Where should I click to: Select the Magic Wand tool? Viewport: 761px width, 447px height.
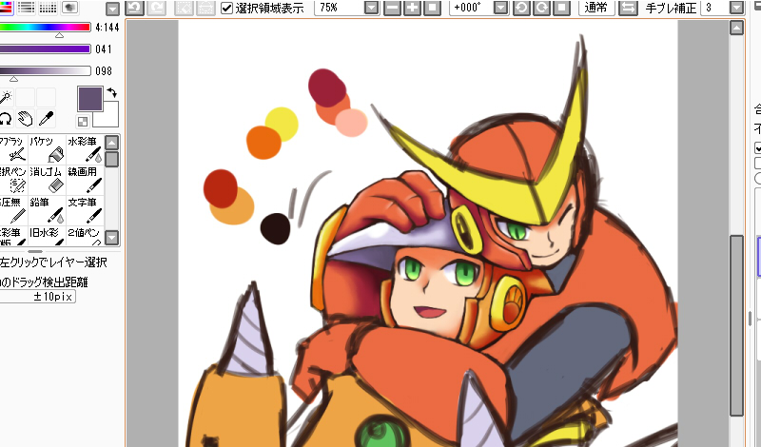coord(6,97)
